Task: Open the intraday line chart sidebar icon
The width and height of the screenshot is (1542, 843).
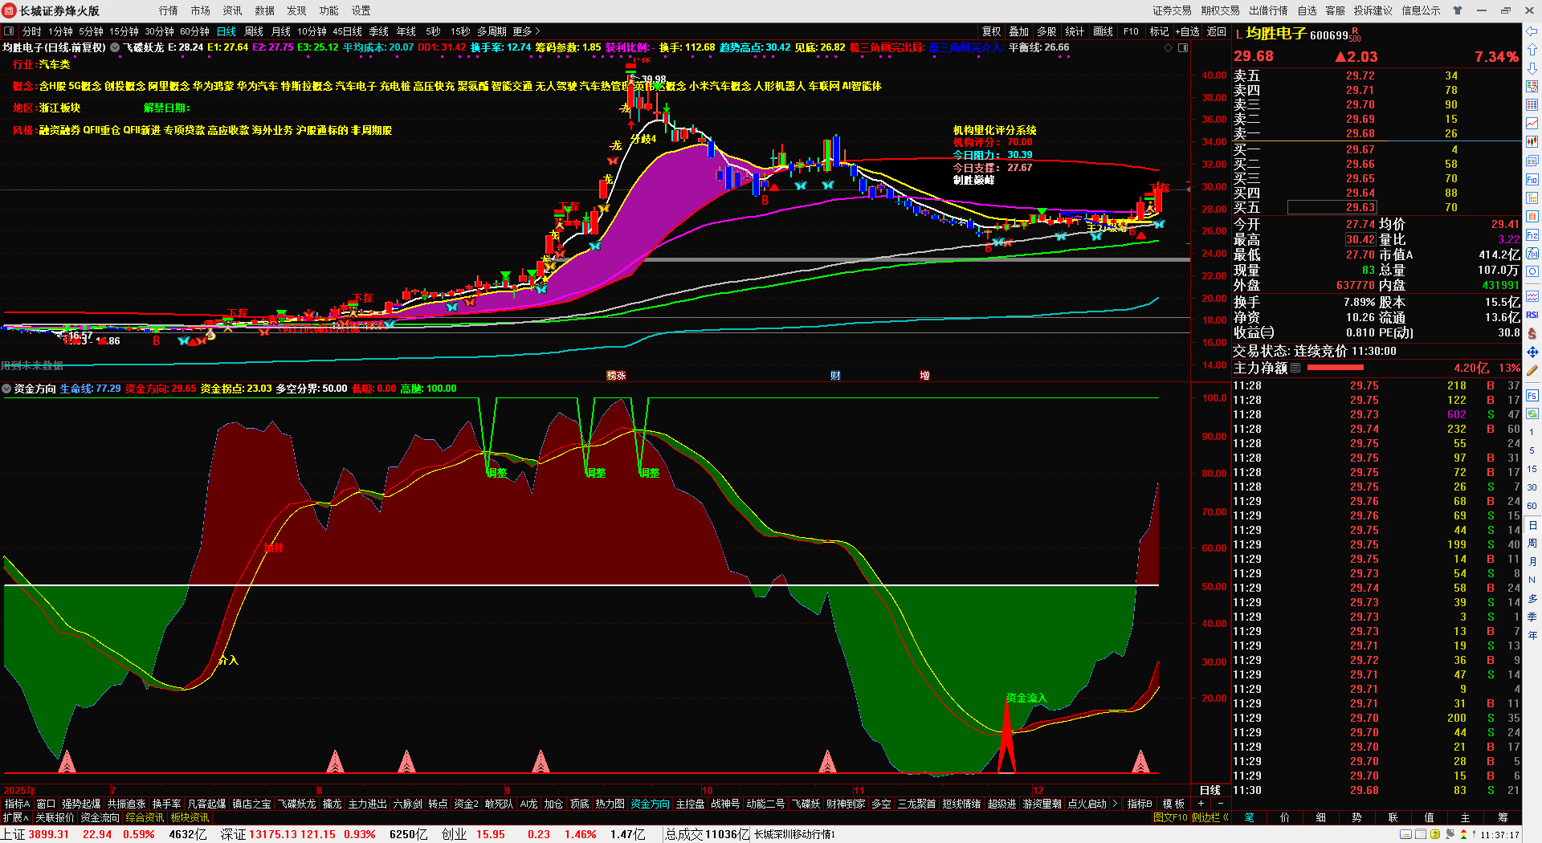Action: click(x=1532, y=124)
